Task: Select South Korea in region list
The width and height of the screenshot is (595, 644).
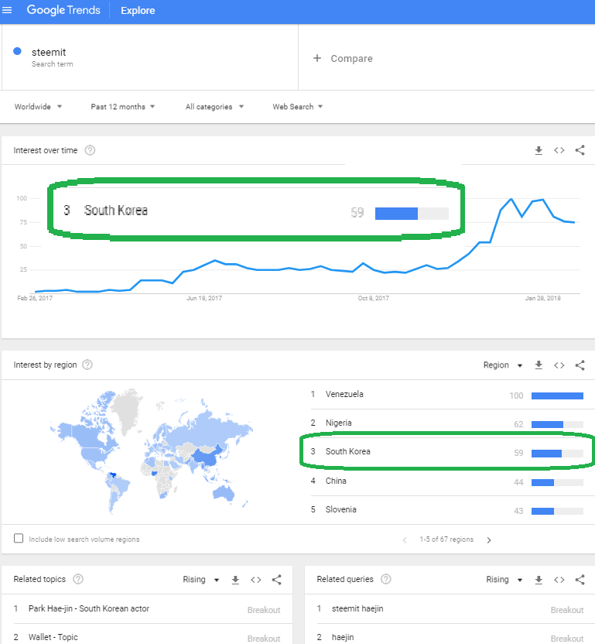Action: (x=446, y=452)
